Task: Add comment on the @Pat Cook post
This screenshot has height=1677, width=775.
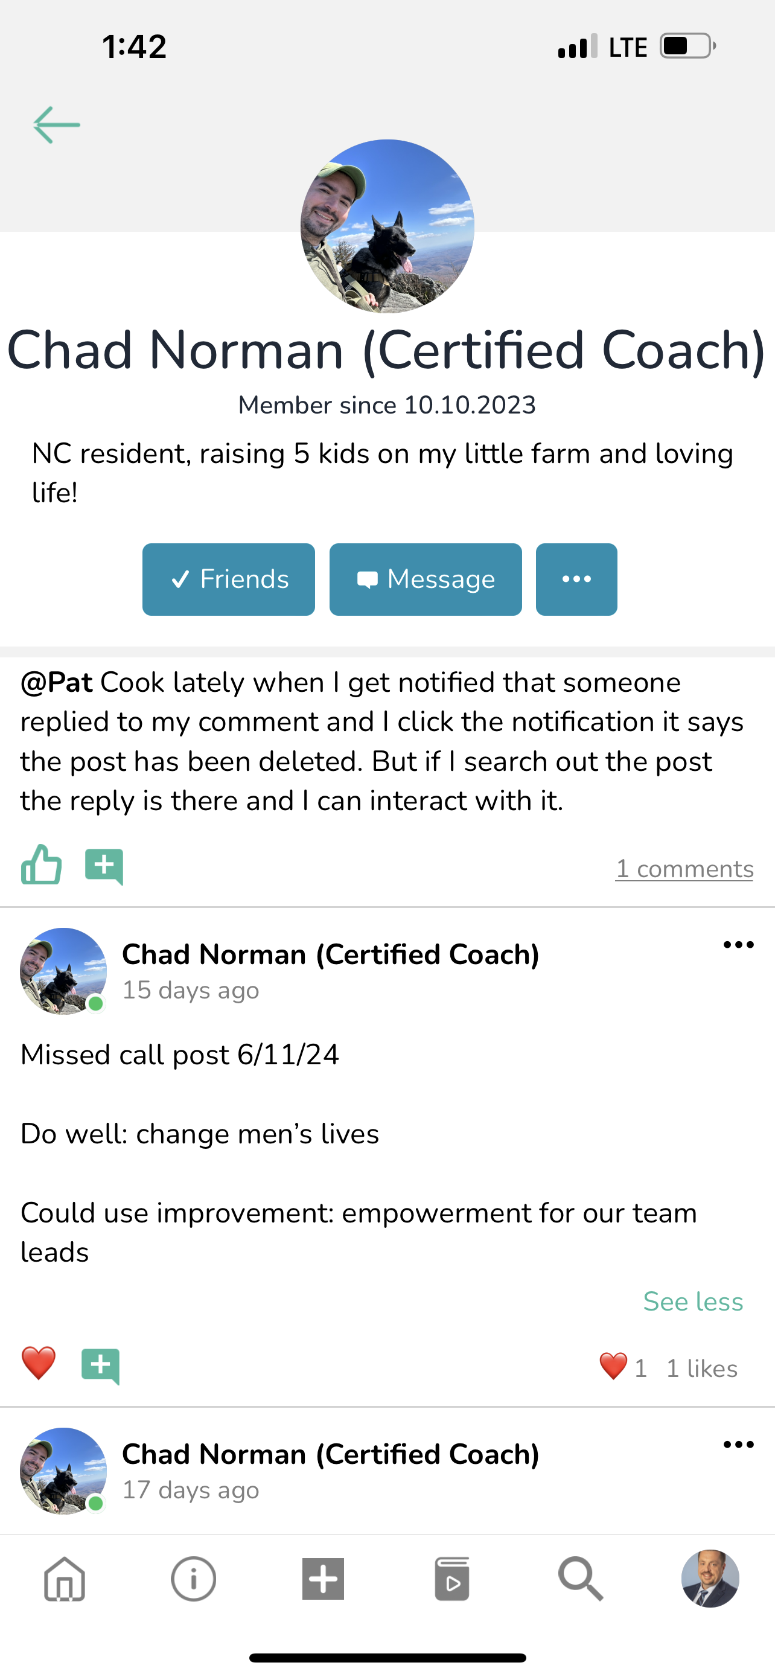Action: (x=104, y=866)
